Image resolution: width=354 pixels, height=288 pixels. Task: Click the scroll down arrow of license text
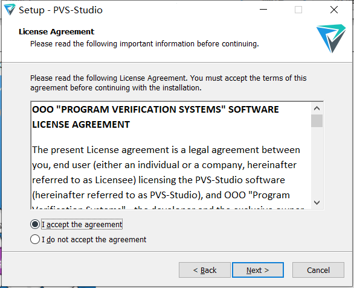(317, 202)
